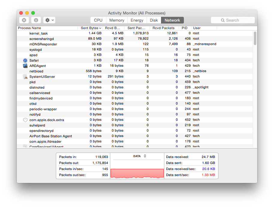
Task: Click the _mdnsrespond user cell
Action: [205, 44]
